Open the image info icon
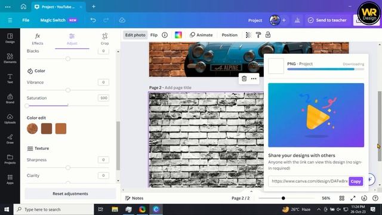This screenshot has width=382, height=215. click(165, 35)
